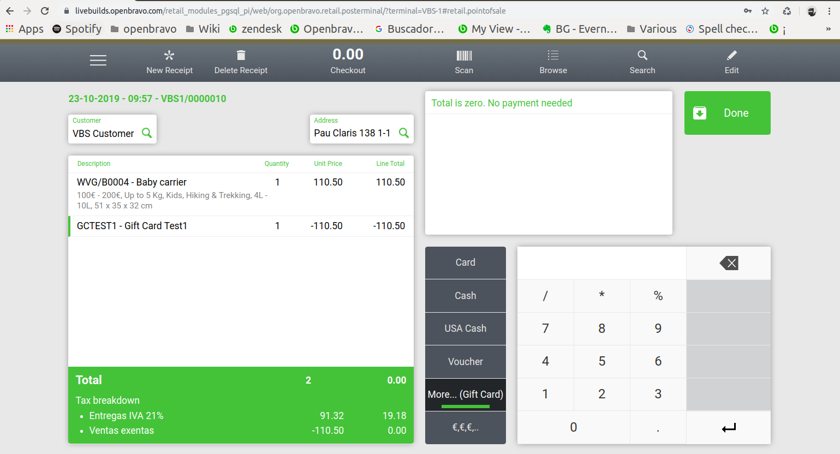
Task: Open the Spotify bookmark
Action: point(77,29)
